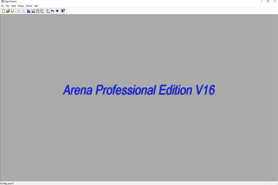The height and width of the screenshot is (185, 278).
Task: Open an existing data file
Action: (8, 11)
